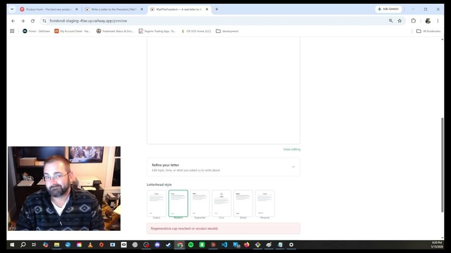Viewport: 451px width, 253px height.
Task: Open Discord from the taskbar
Action: [x=157, y=245]
